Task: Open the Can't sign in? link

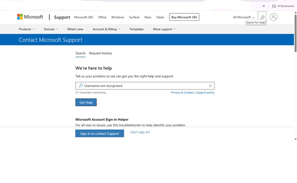Action: pos(140,132)
